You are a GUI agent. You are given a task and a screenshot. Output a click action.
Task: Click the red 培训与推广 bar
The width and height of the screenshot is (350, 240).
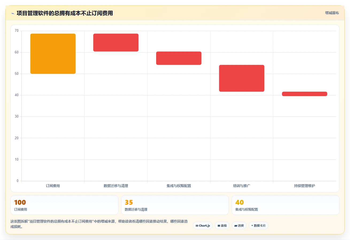click(242, 78)
